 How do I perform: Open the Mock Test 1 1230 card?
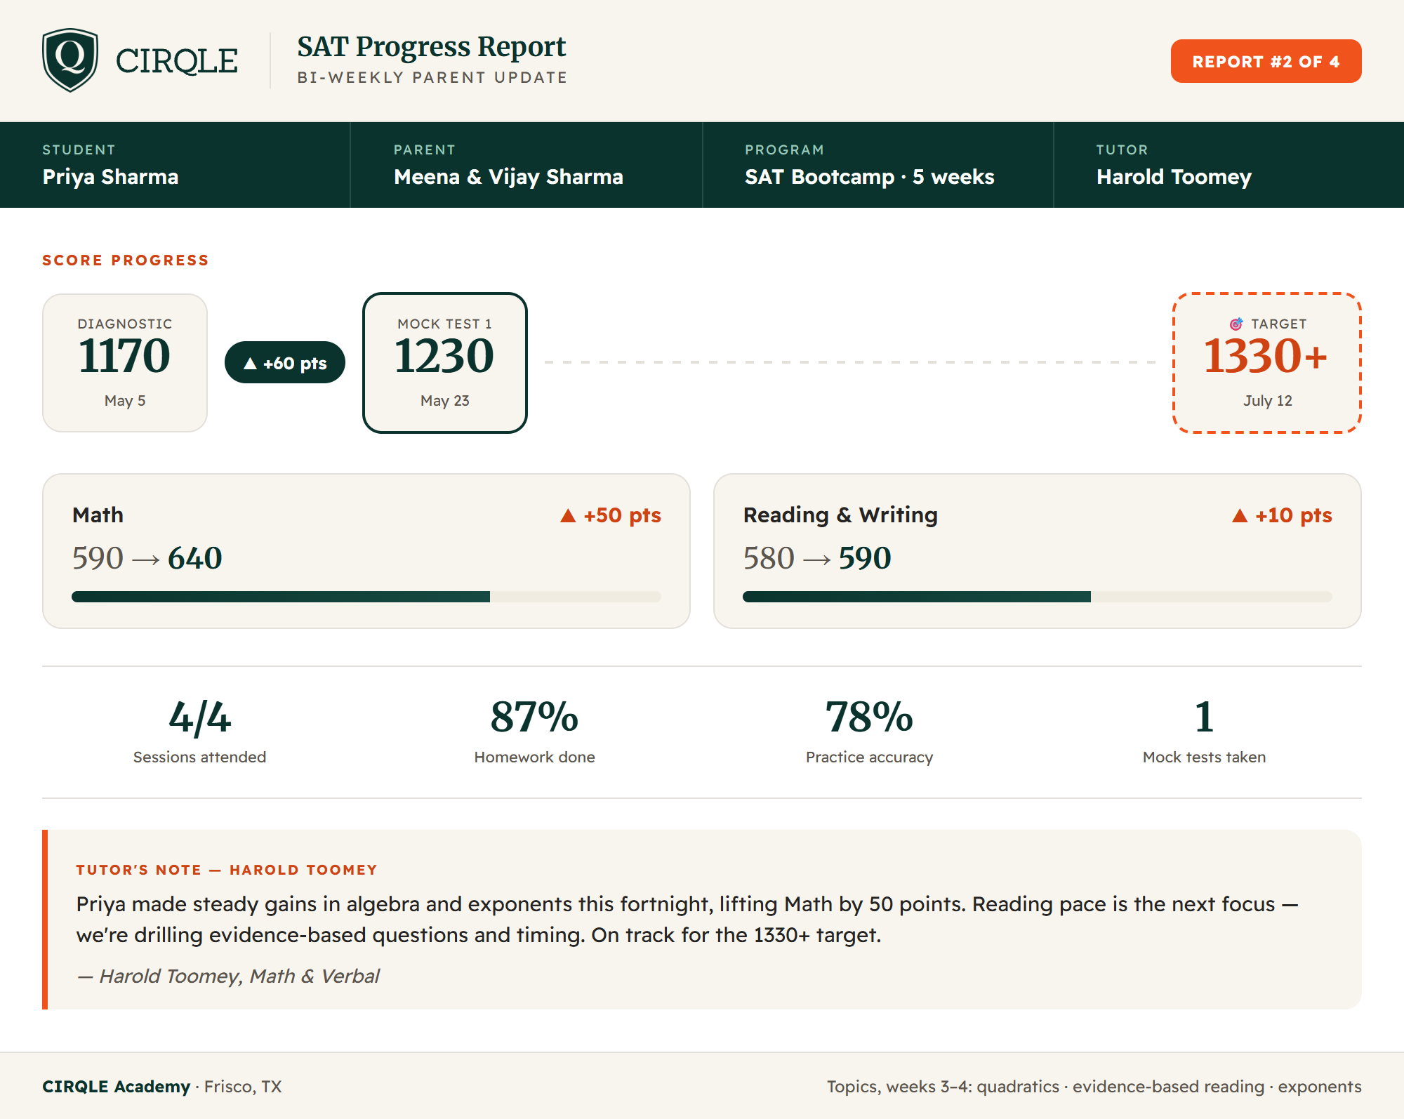click(x=445, y=363)
